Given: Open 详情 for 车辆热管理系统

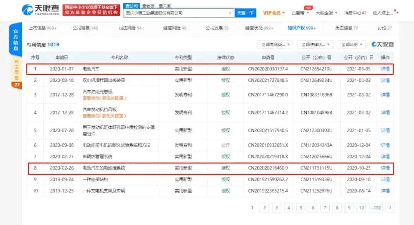Looking at the screenshot, I should pyautogui.click(x=385, y=157).
